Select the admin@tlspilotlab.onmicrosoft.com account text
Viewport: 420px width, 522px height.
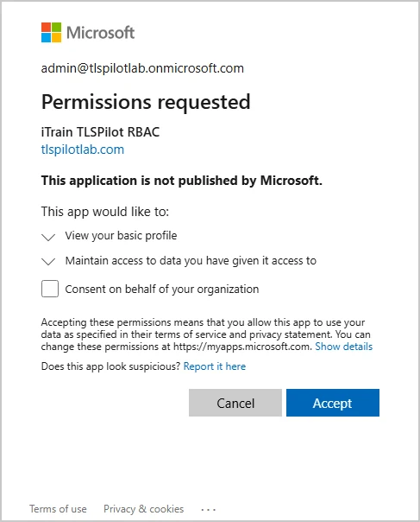pyautogui.click(x=142, y=68)
